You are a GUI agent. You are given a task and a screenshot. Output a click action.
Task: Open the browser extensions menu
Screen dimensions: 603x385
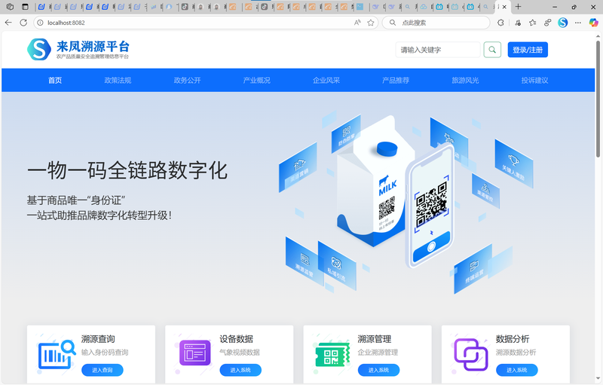pos(500,23)
